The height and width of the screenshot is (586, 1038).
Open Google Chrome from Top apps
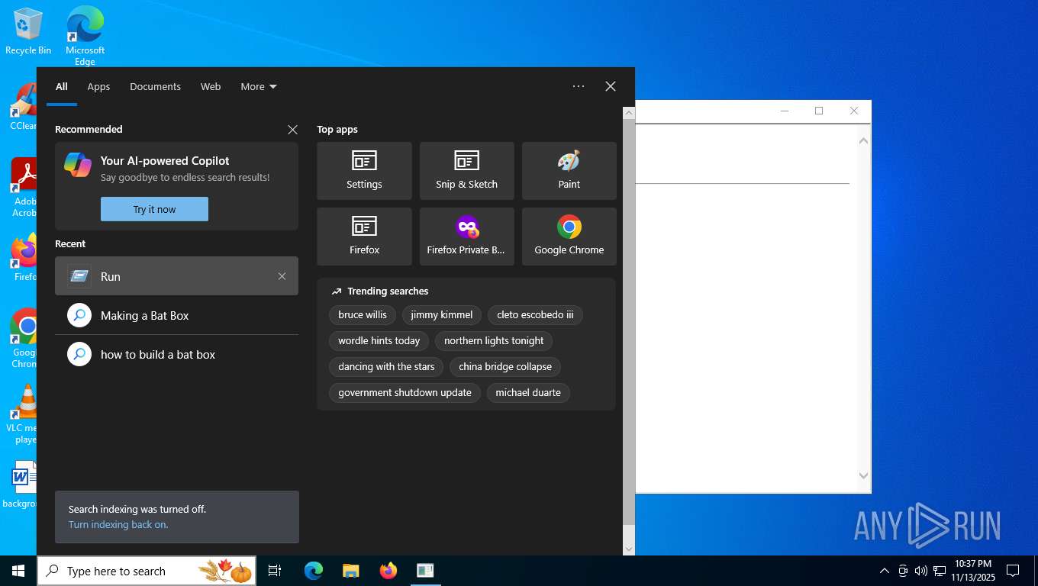click(569, 237)
